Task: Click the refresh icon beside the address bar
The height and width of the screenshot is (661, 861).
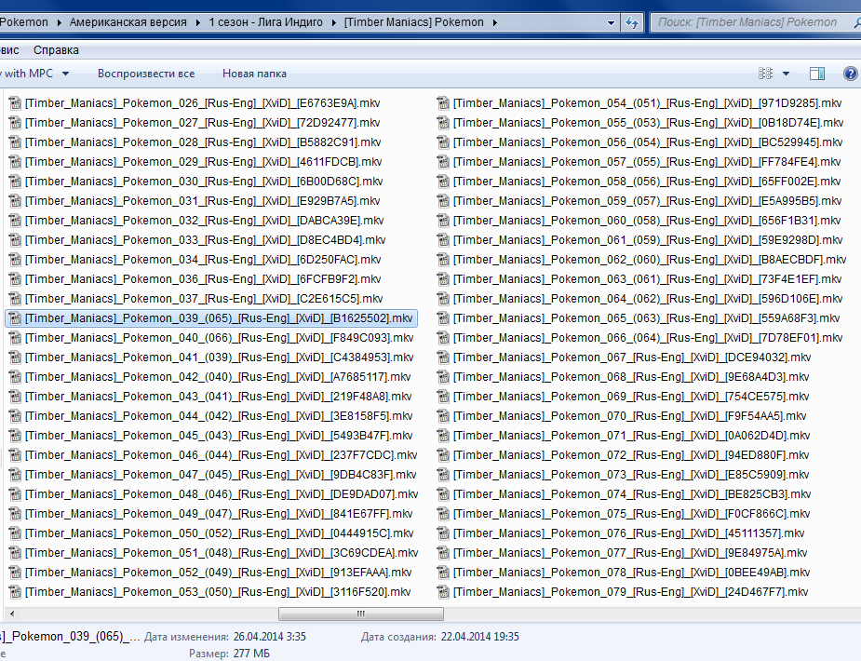Action: [631, 22]
